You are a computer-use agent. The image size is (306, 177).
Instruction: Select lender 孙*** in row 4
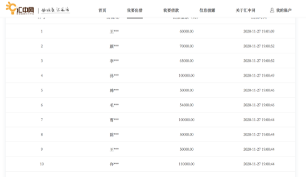pos(114,76)
